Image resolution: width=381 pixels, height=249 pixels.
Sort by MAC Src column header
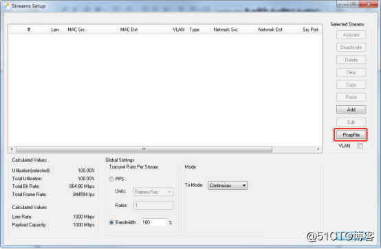click(x=91, y=30)
